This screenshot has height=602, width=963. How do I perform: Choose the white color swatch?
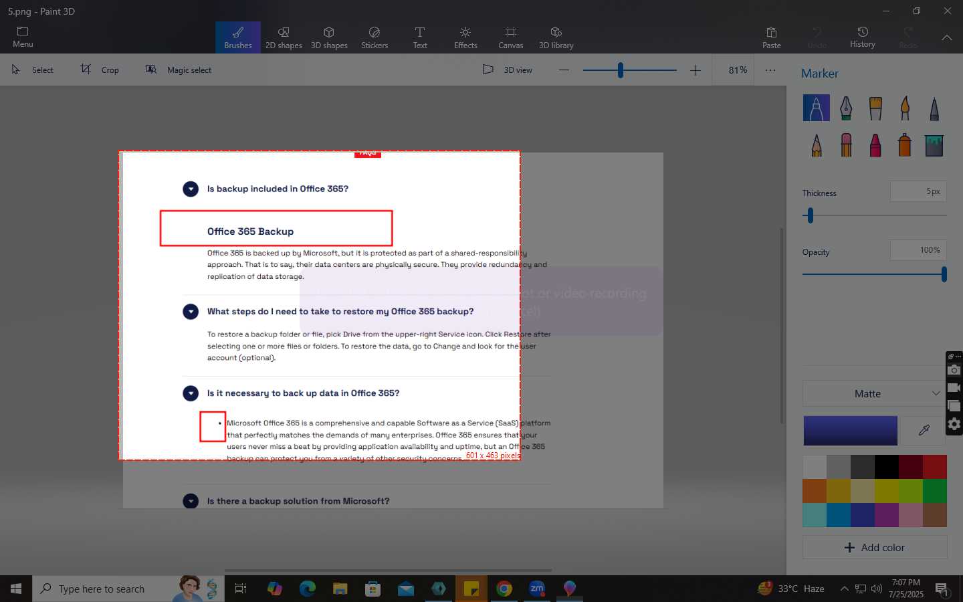pyautogui.click(x=815, y=467)
